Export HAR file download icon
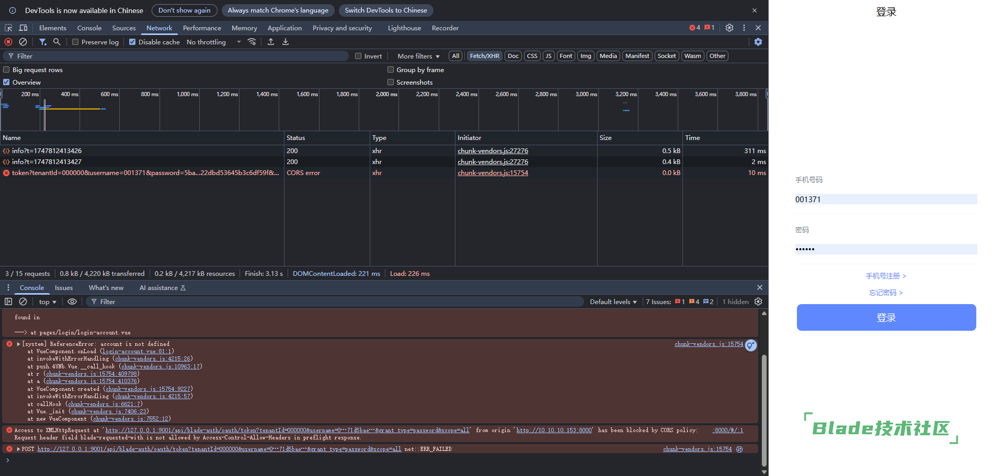This screenshot has width=1004, height=476. click(286, 42)
